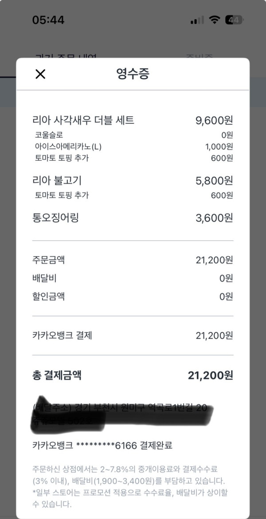Tap the 할인금액 discount row
266x519 pixels.
coord(49,297)
